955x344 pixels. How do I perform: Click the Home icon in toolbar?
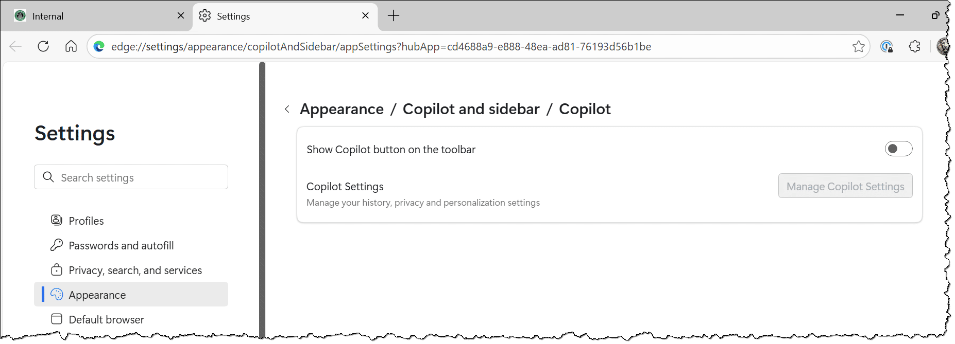71,47
